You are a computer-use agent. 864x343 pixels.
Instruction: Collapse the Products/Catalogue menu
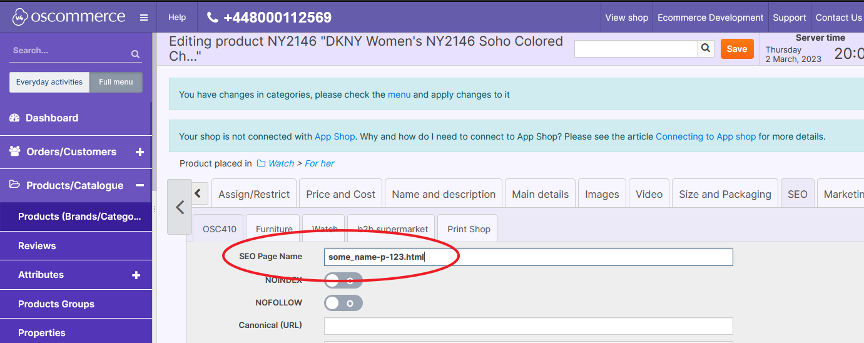point(140,186)
